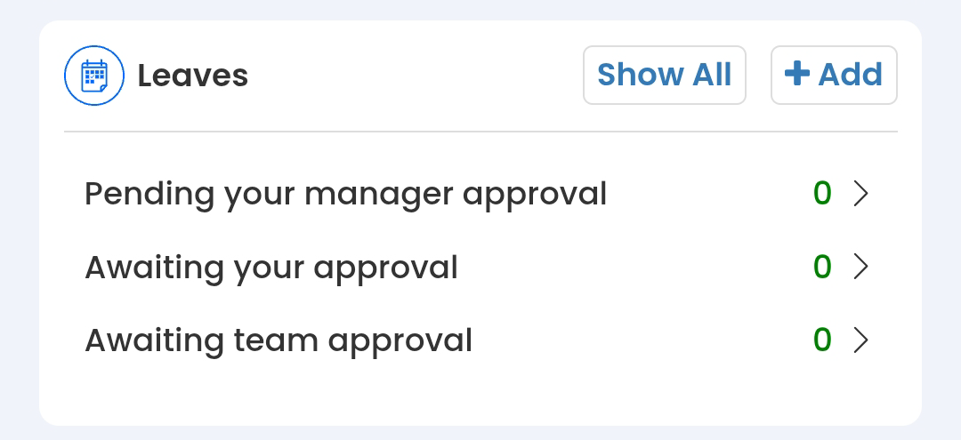The width and height of the screenshot is (961, 440).
Task: Click the Leaves heading text
Action: point(192,76)
